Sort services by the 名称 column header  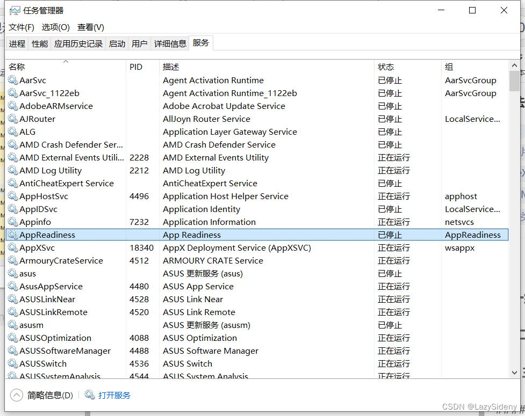click(x=66, y=67)
